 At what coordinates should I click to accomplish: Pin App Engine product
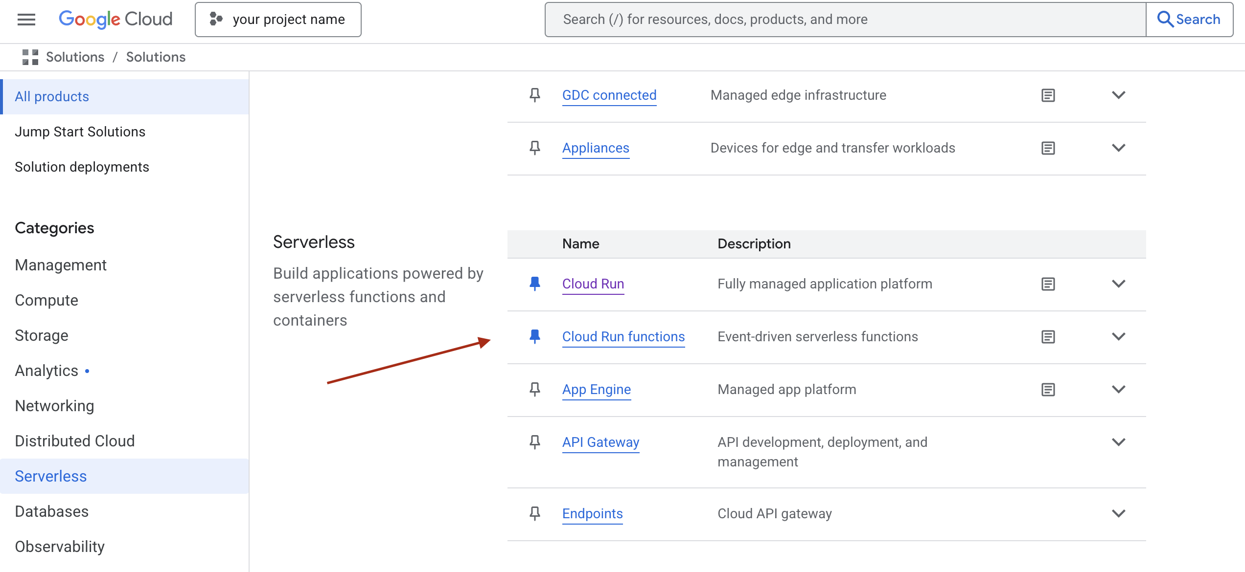[x=535, y=390]
